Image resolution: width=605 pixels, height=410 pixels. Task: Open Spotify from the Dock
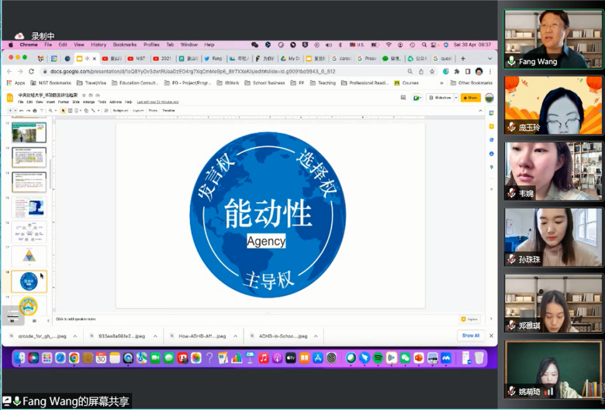378,358
